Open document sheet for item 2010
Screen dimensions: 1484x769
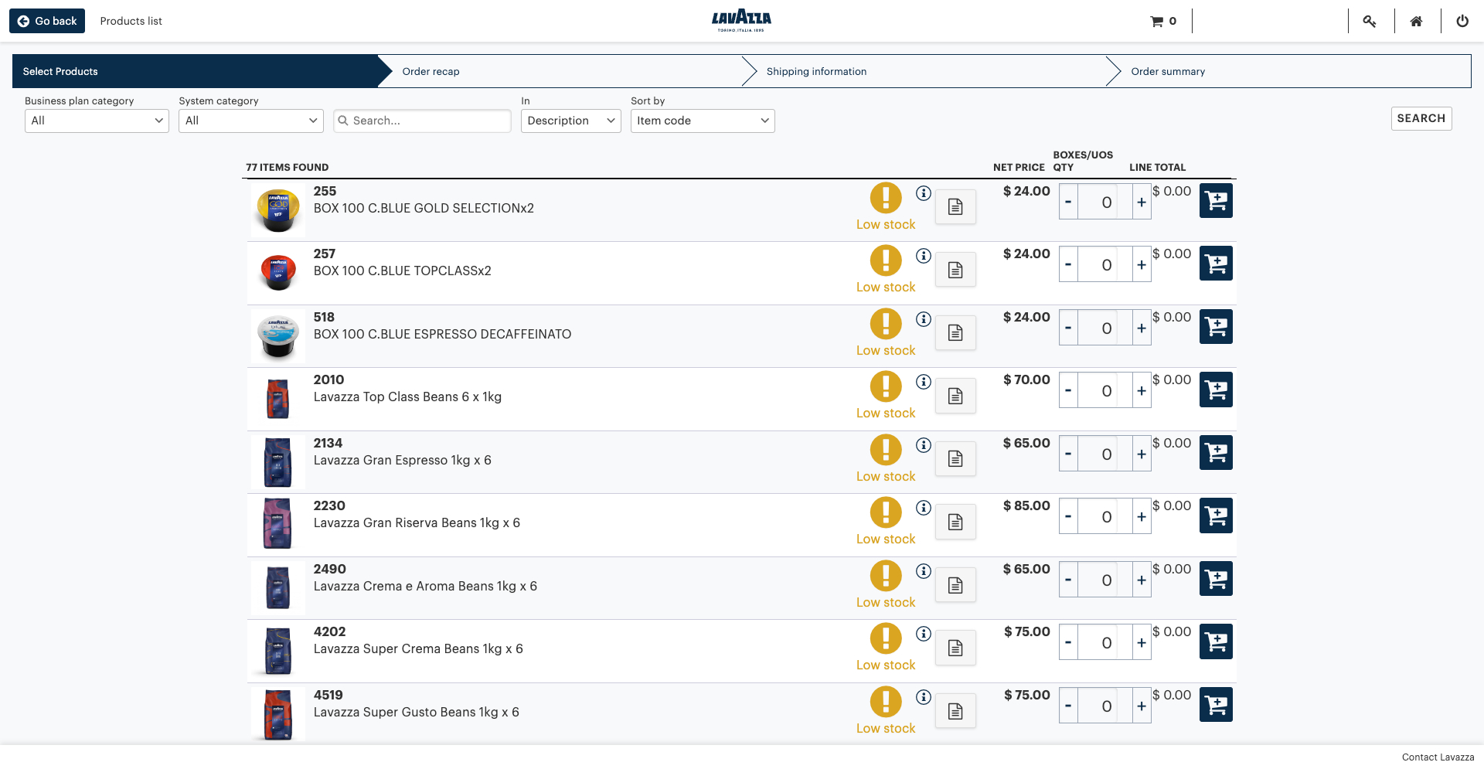coord(955,396)
